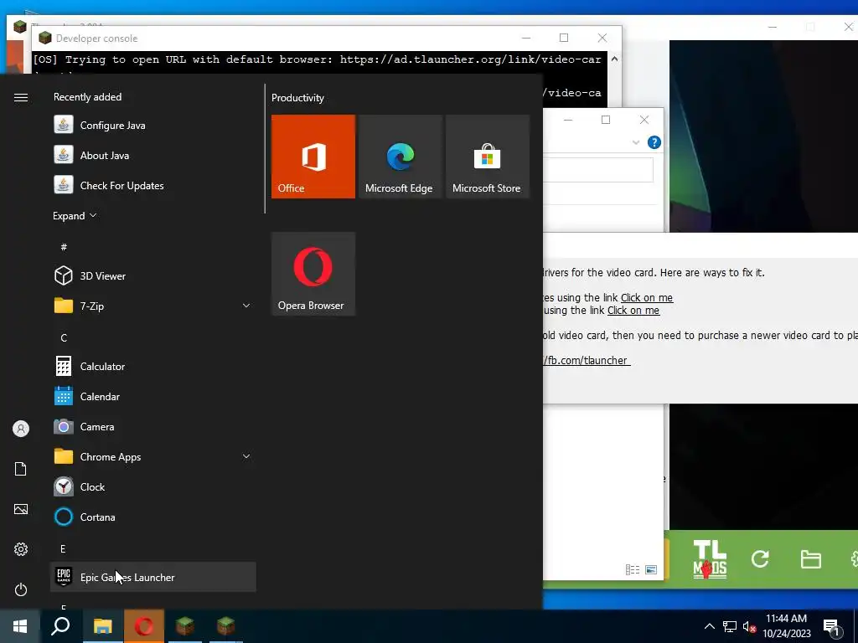Expand the Recently added list
Viewport: 858px width, 643px height.
75,215
